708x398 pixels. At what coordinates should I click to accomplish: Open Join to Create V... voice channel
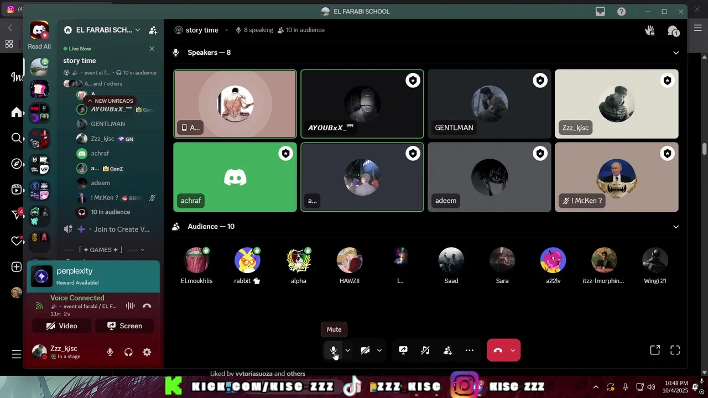point(111,229)
